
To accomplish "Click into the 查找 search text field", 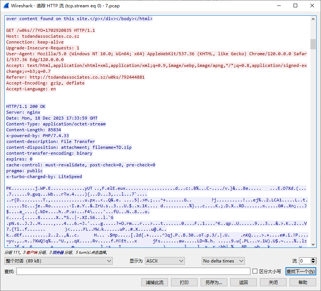I will click(133, 271).
